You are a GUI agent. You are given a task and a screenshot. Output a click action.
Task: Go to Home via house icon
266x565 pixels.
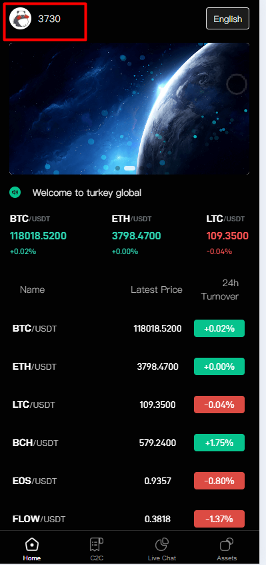(x=32, y=544)
